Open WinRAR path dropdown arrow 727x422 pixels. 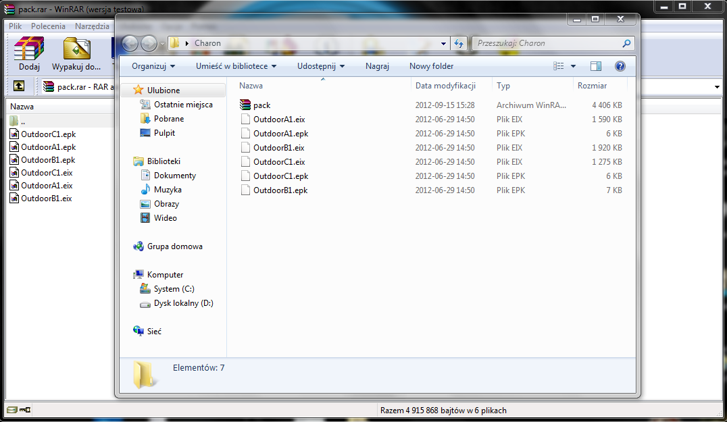(717, 86)
